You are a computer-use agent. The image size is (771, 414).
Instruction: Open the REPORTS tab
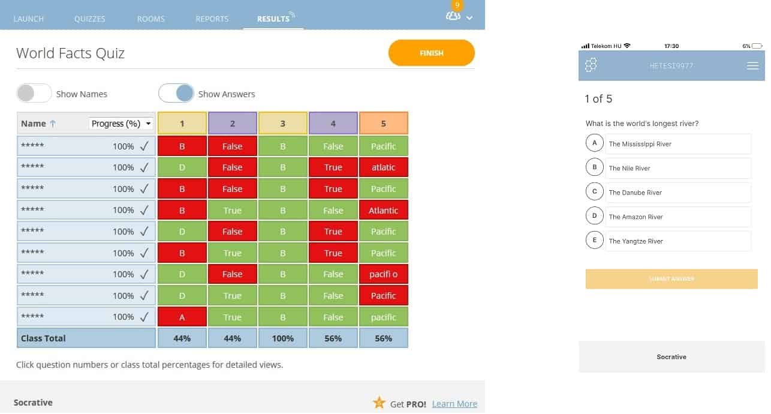coord(212,19)
